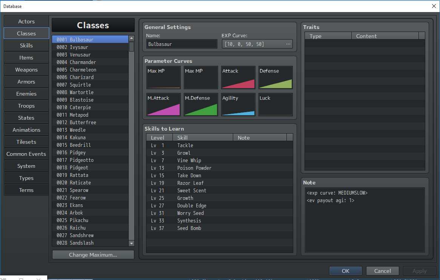Image resolution: width=440 pixels, height=280 pixels.
Task: Go to the Animations tab
Action: (x=26, y=130)
